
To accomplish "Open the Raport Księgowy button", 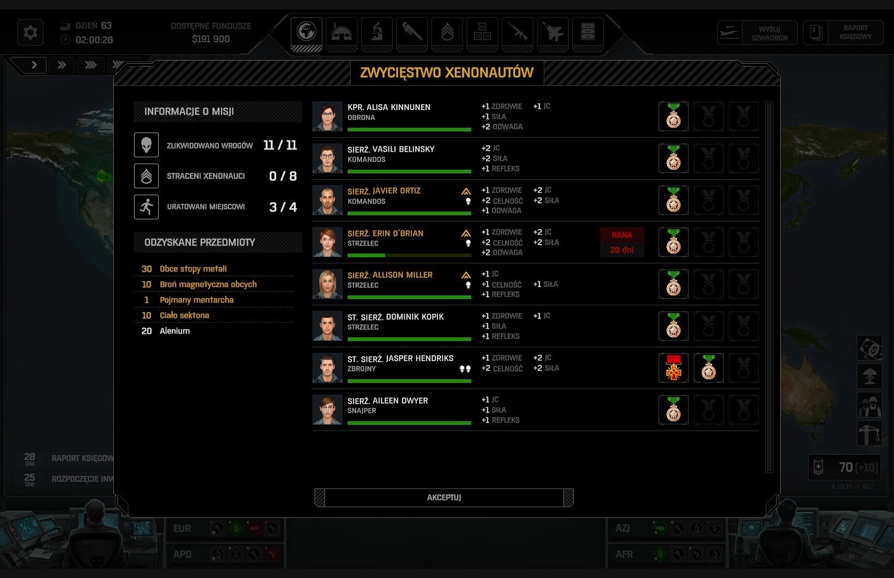I will [x=843, y=33].
